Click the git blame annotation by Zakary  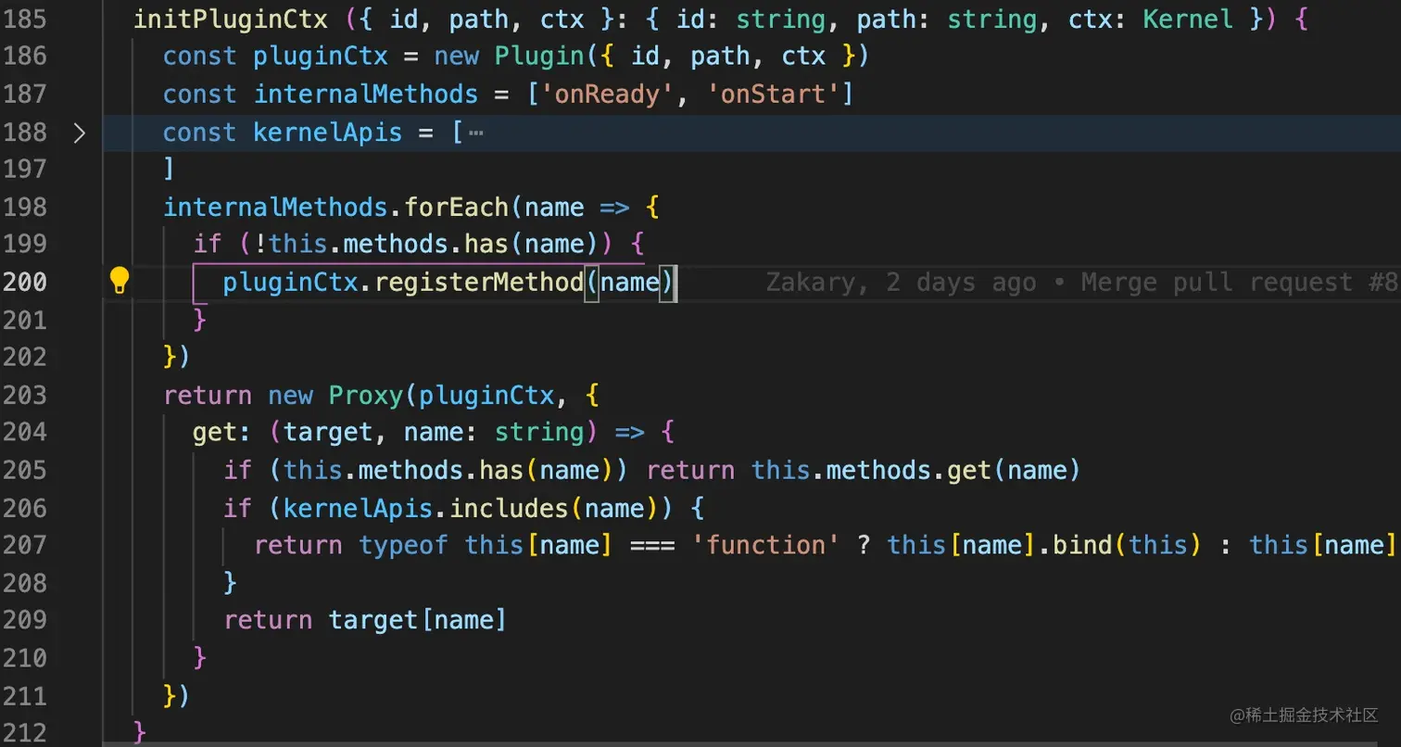coord(1081,282)
